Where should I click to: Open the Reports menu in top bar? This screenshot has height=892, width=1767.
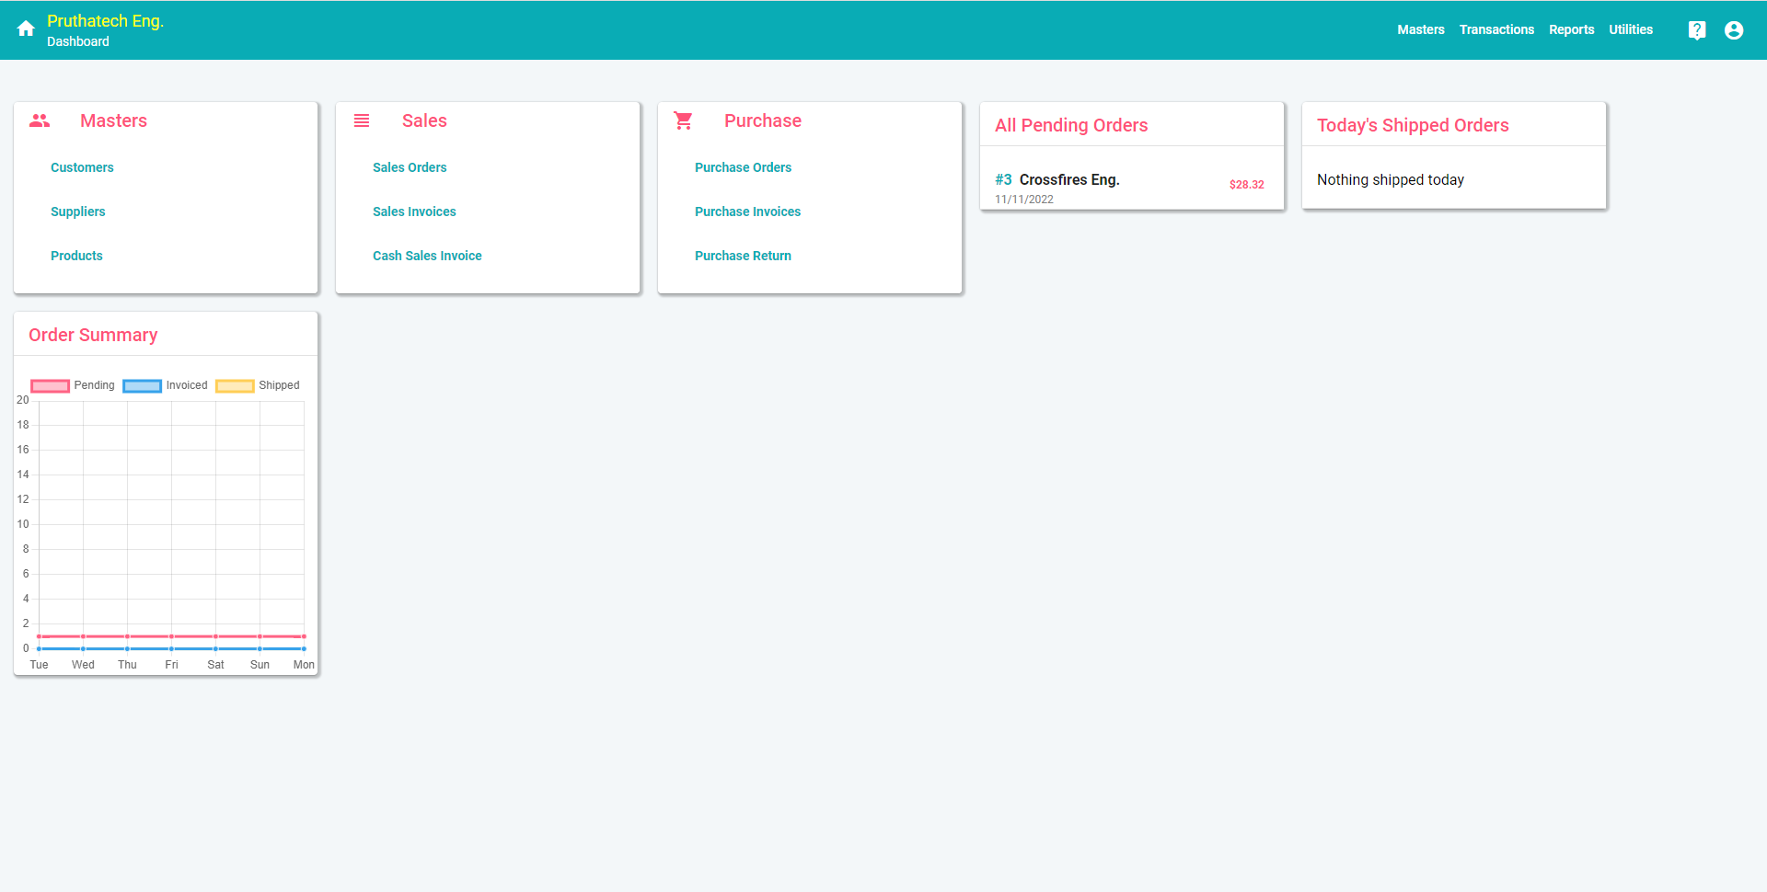[x=1571, y=29]
